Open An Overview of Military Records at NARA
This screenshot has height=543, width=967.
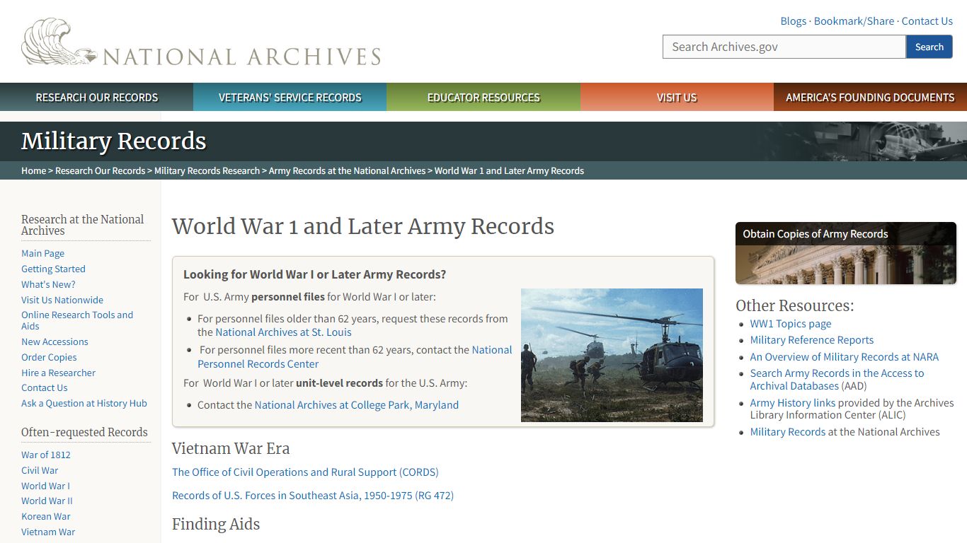pyautogui.click(x=845, y=357)
